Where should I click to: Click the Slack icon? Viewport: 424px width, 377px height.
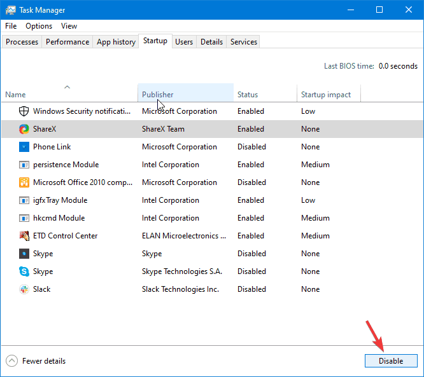pyautogui.click(x=24, y=289)
